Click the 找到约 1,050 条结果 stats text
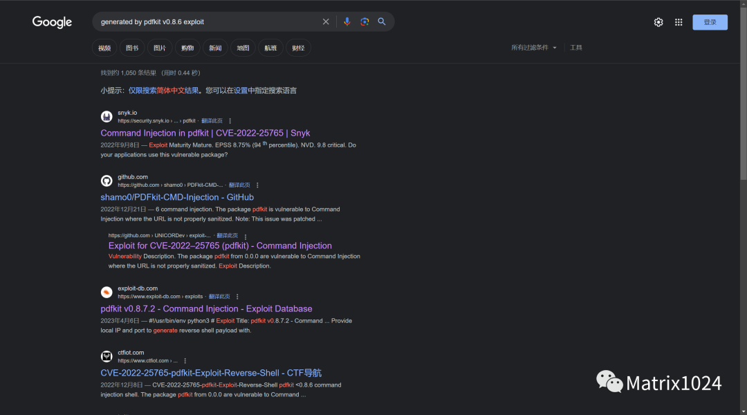This screenshot has height=415, width=747. coord(150,73)
